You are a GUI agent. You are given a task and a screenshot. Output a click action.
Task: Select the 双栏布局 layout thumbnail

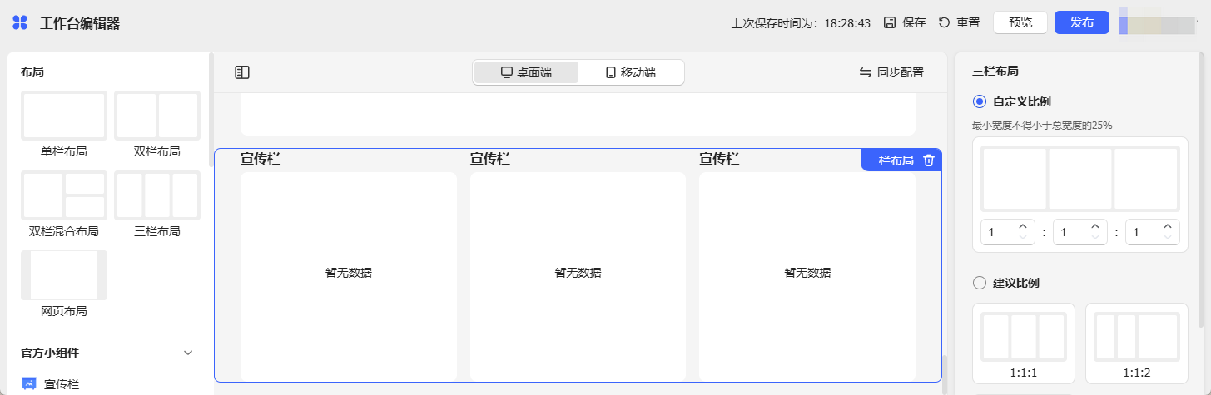pyautogui.click(x=157, y=116)
